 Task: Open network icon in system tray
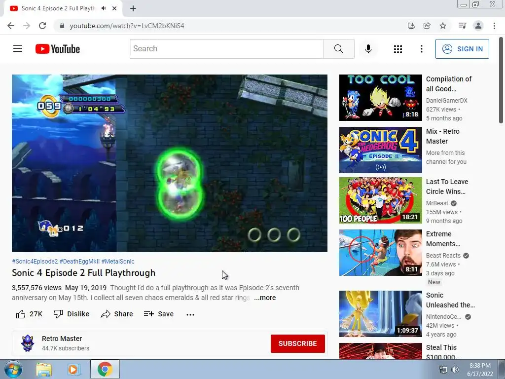(443, 370)
